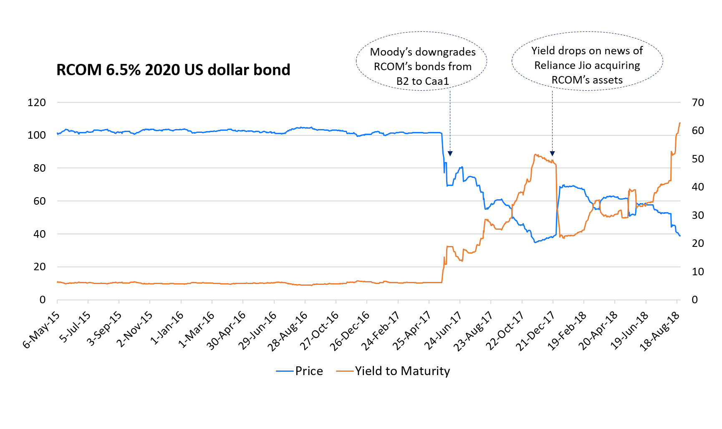Viewport: 722px width, 429px height.
Task: Click the 24-Jun-17 date axis label
Action: 443,332
